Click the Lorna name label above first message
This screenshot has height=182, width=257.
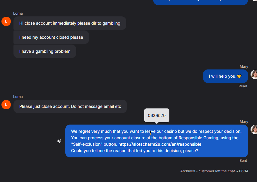point(18,13)
